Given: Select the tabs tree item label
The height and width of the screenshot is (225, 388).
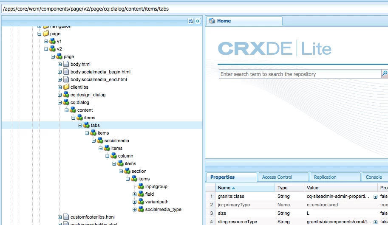Looking at the screenshot, I should [95, 125].
